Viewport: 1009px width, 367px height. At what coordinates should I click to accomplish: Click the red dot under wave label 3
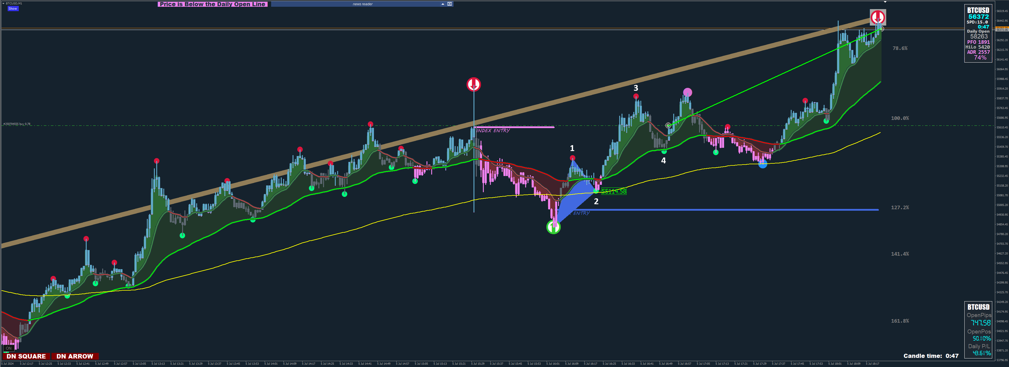[636, 96]
